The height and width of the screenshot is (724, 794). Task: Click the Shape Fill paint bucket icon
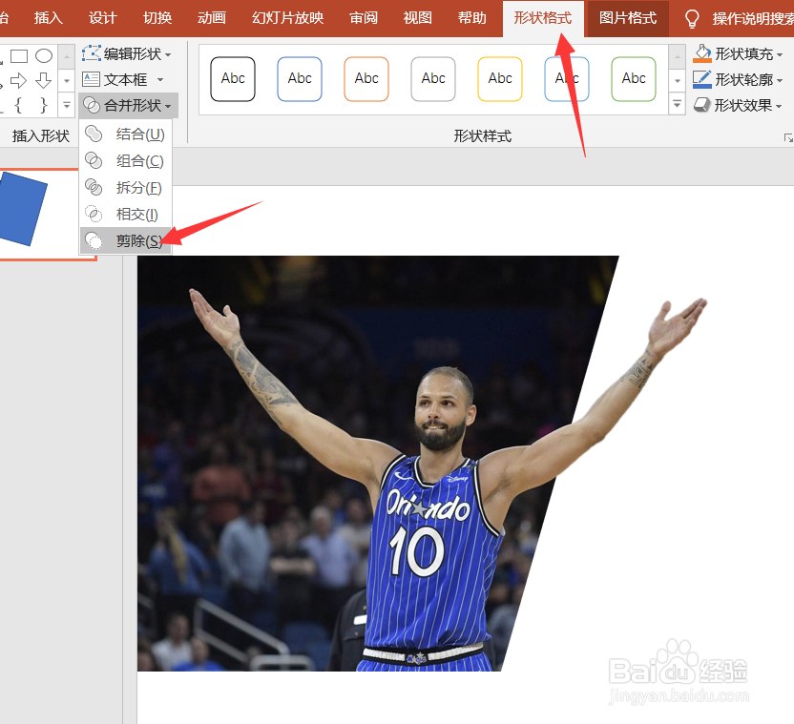click(x=702, y=53)
